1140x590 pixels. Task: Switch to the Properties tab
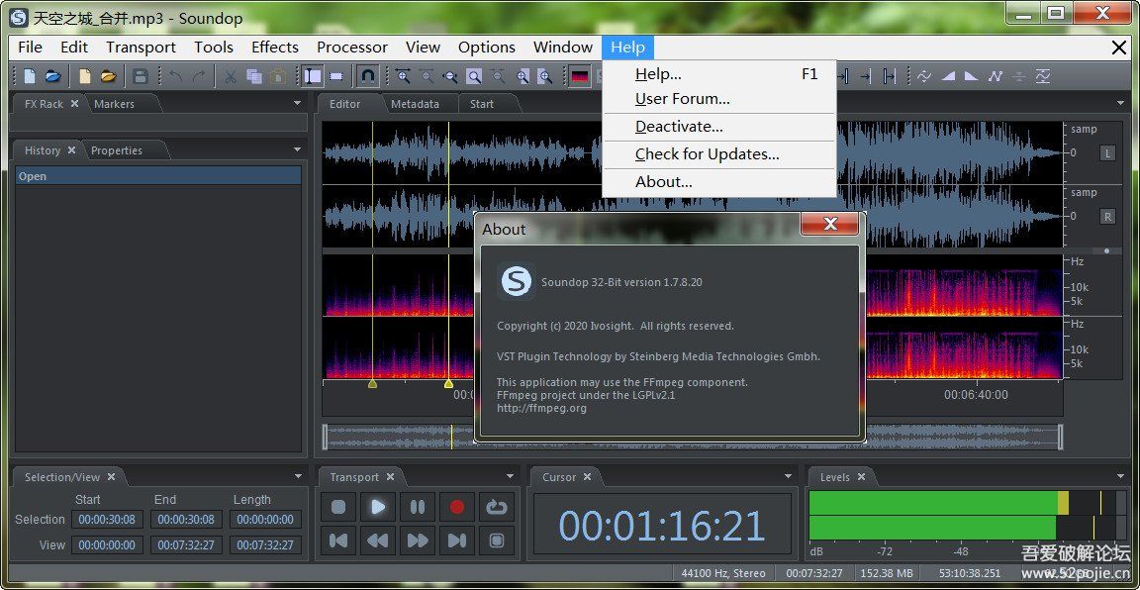(117, 150)
